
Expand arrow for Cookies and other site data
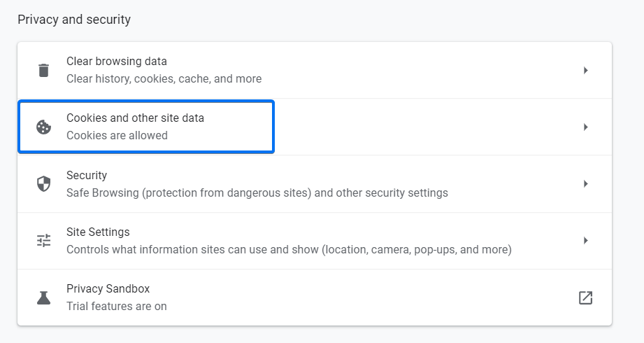585,127
